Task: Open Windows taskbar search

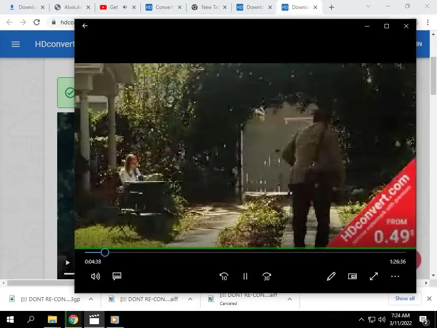Action: pos(31,319)
